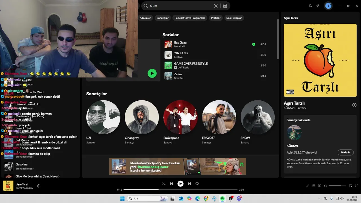
Task: Open Era7capone artist card
Action: click(180, 122)
